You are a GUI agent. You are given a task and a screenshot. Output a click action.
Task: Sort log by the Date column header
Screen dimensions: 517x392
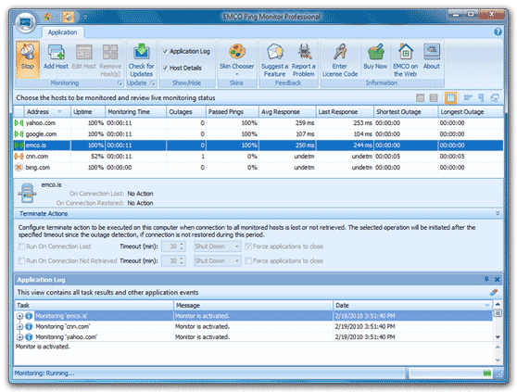pyautogui.click(x=412, y=305)
